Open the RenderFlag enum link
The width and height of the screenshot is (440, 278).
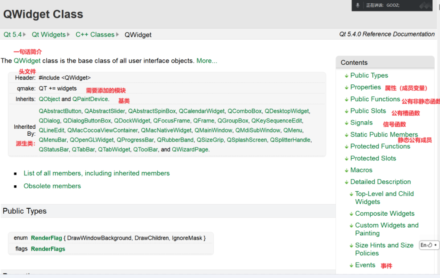pos(46,238)
